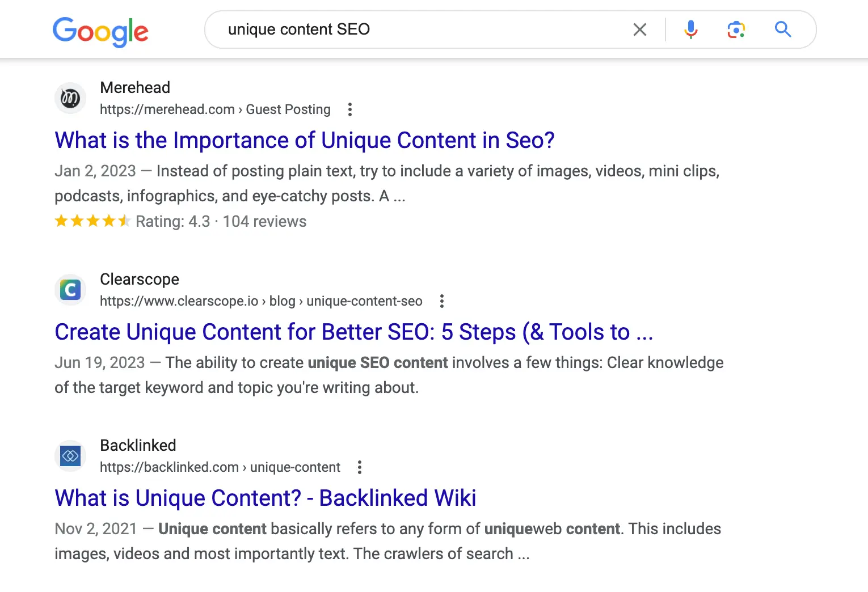Submit search with the magnifying glass icon

coord(783,29)
